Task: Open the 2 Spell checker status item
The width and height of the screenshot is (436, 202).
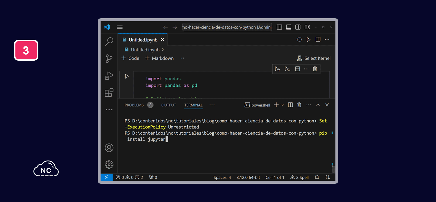Action: [299, 177]
